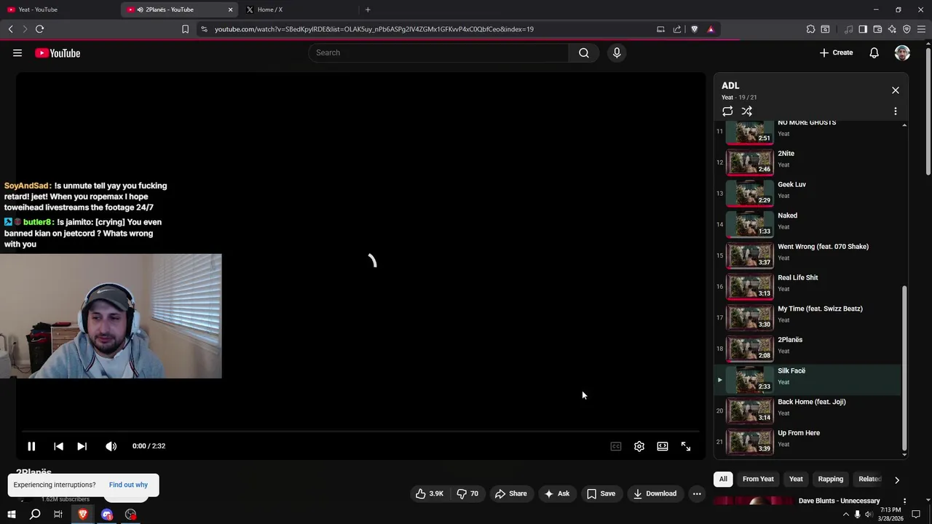932x524 pixels.
Task: Open the 'Find out why' link
Action: point(128,485)
